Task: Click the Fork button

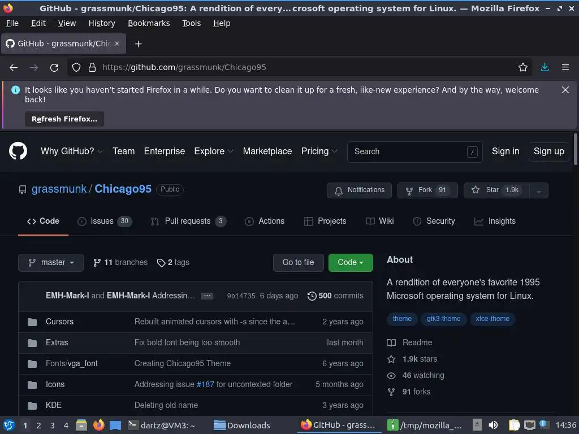Action: 427,190
